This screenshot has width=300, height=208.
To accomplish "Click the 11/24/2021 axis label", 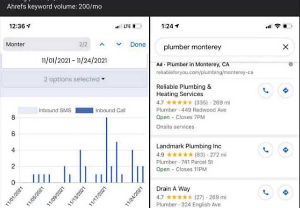I will (x=134, y=196).
